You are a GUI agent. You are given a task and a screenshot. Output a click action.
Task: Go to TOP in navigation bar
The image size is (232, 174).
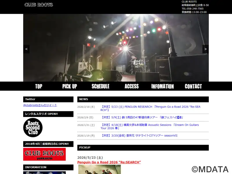tap(39, 86)
